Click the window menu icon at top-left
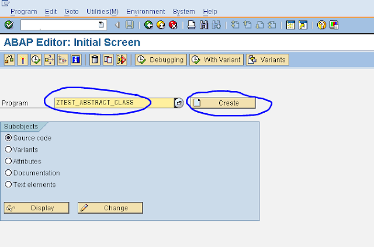Image resolution: width=374 pixels, height=247 pixels. click(5, 3)
